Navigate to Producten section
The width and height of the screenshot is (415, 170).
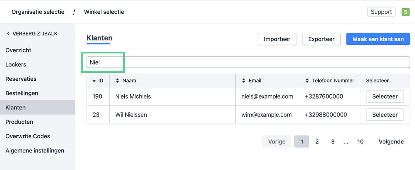[19, 122]
